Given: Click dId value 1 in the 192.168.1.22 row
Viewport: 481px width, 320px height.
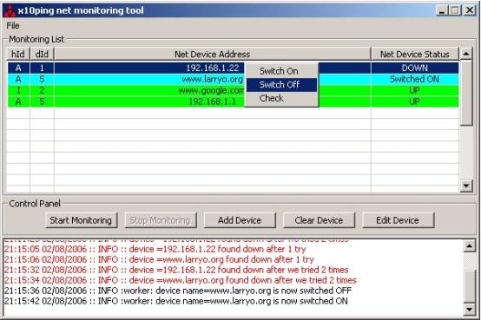Looking at the screenshot, I should [x=42, y=68].
